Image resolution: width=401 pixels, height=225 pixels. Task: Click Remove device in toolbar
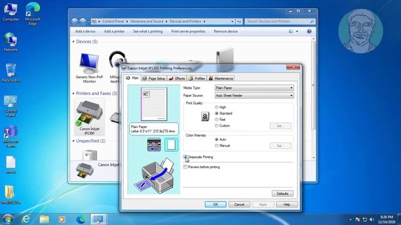tap(226, 31)
